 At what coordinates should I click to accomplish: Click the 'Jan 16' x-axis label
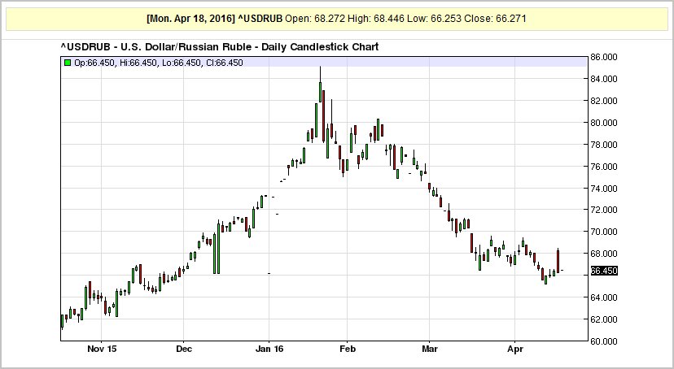coord(269,349)
